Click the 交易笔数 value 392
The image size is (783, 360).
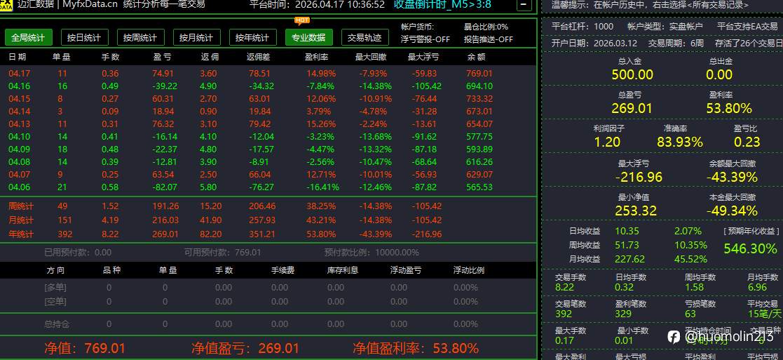(564, 314)
